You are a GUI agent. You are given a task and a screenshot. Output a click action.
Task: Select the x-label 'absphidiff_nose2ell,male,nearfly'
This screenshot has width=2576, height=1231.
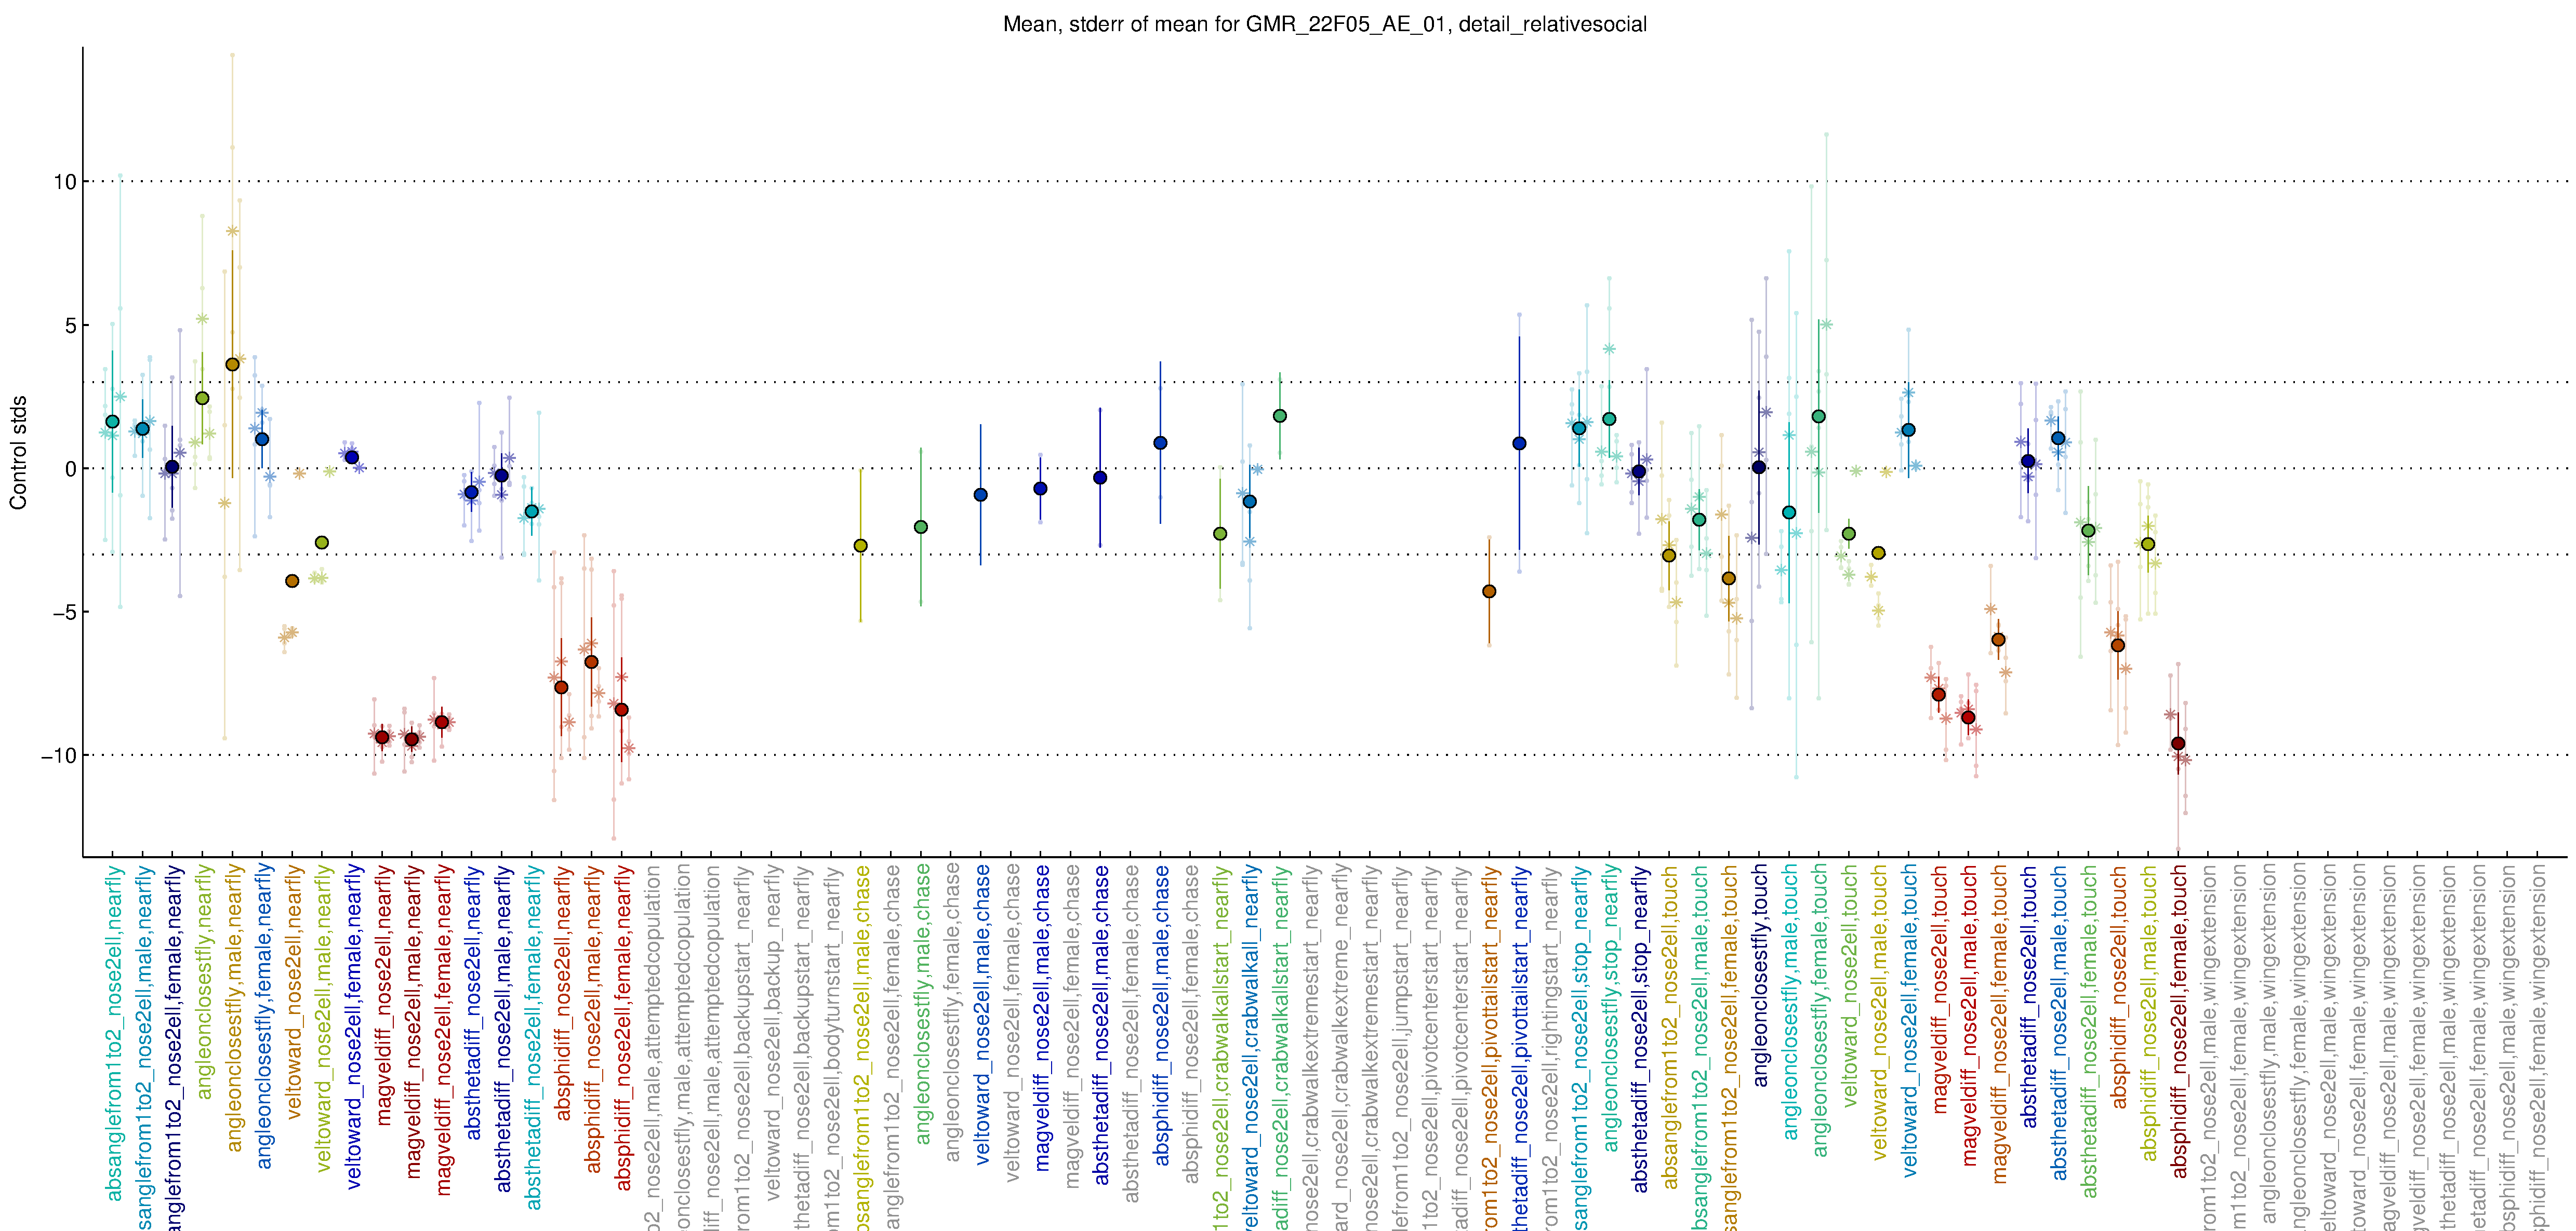point(593,1019)
